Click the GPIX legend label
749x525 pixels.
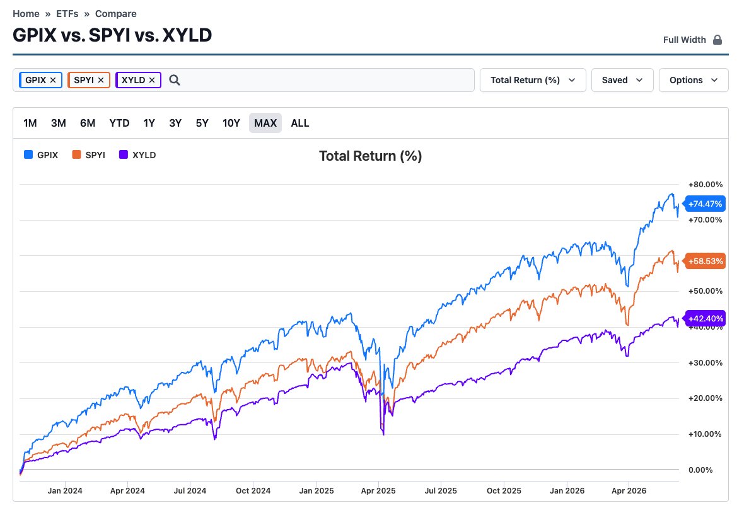tap(47, 155)
